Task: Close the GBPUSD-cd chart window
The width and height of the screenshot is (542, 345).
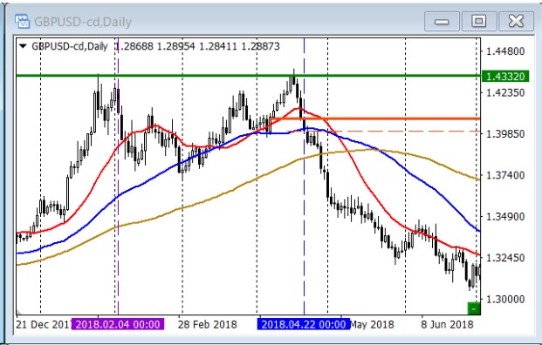Action: click(x=516, y=22)
